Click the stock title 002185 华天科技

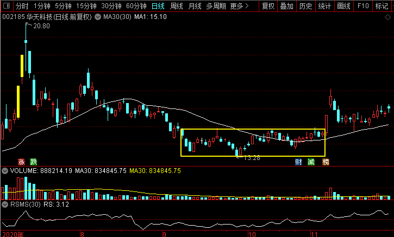pos(47,17)
